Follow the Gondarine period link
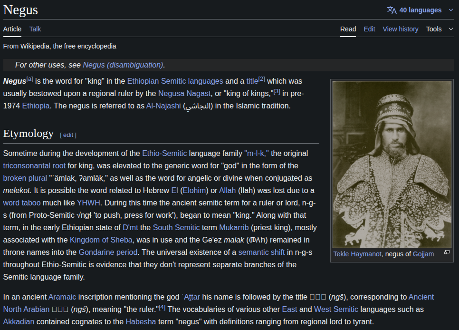 [108, 252]
